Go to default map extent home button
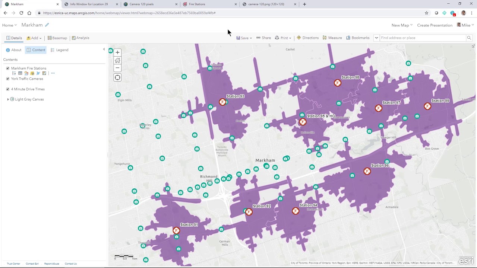This screenshot has height=268, width=477. click(x=117, y=60)
